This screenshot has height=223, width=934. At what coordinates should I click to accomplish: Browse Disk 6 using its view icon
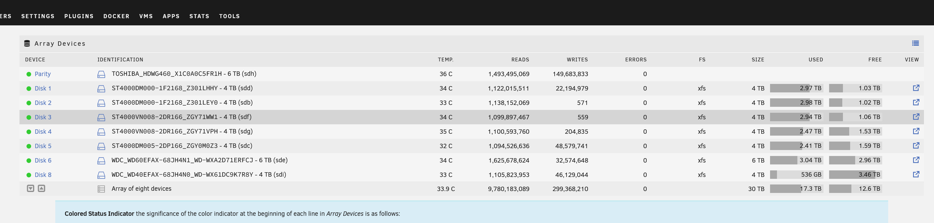pos(916,160)
